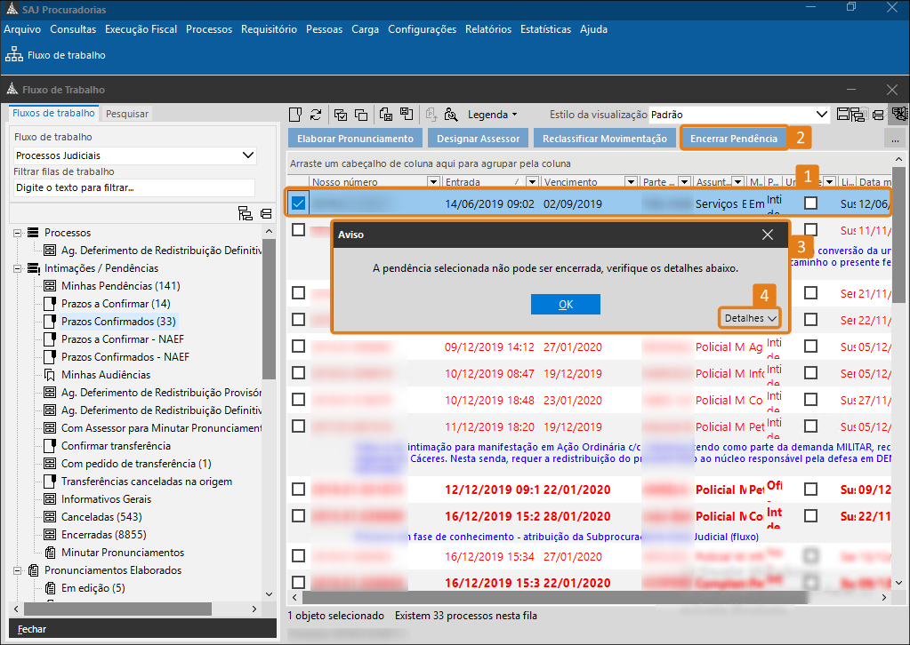Select the Fluxos de trabalho tab

coord(53,113)
